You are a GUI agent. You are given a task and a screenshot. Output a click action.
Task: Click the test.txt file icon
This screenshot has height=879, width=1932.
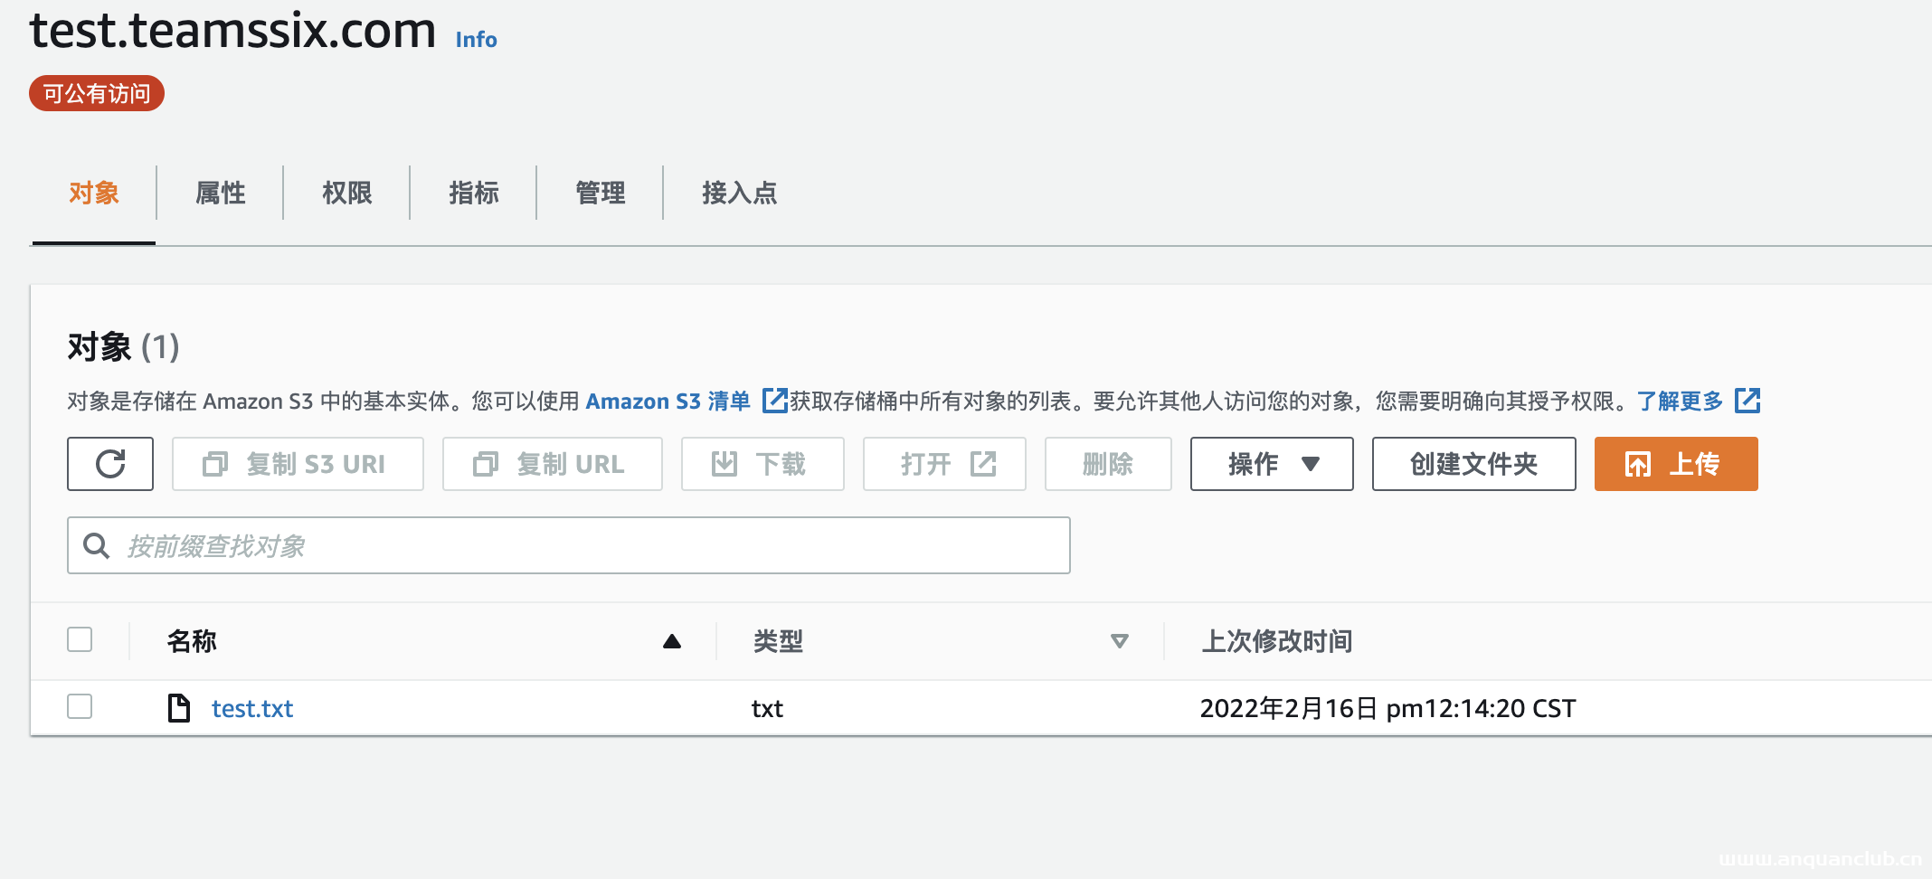click(x=179, y=708)
